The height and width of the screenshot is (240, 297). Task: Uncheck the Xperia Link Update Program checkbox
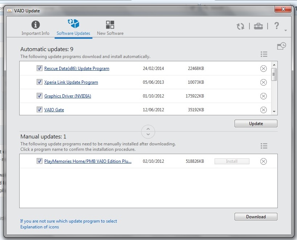[x=40, y=82]
